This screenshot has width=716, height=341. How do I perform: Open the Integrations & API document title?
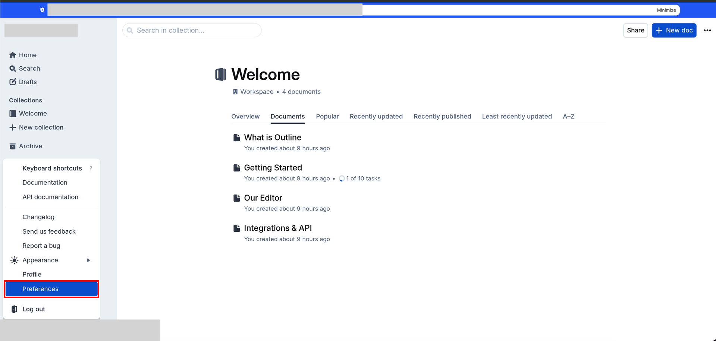tap(278, 228)
